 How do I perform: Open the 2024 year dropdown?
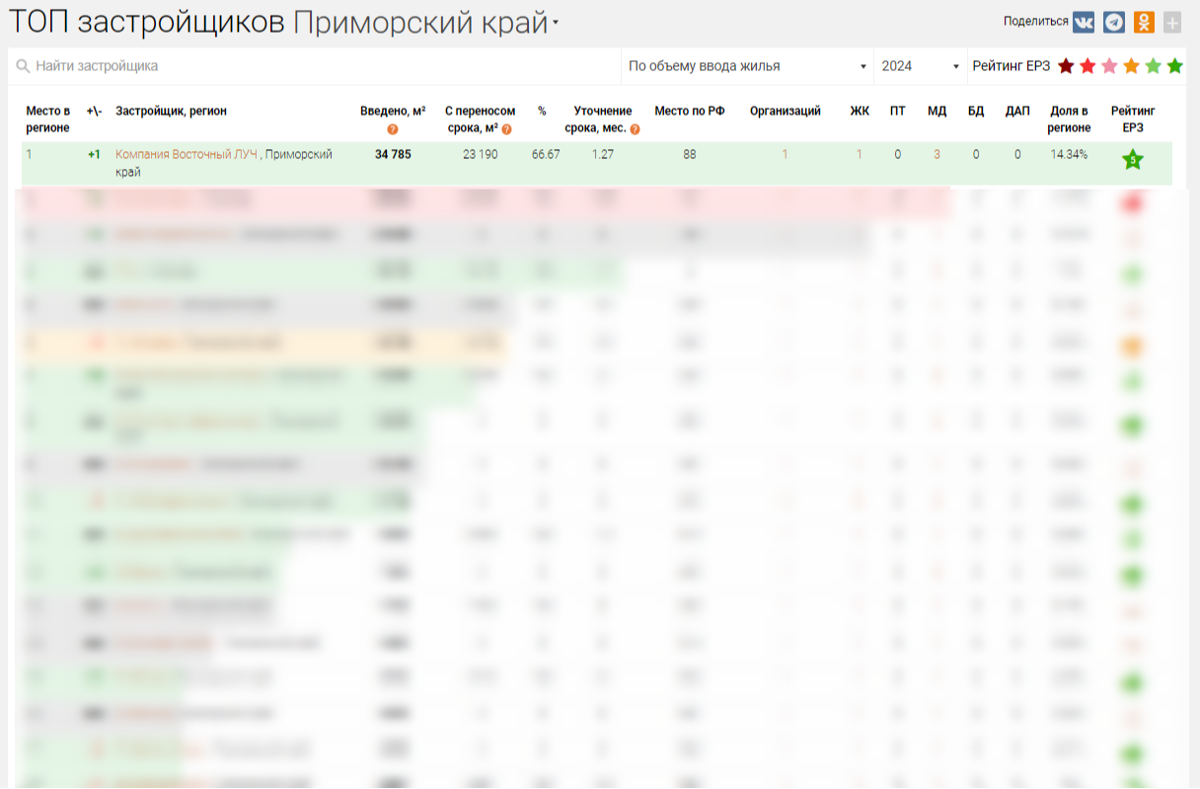pos(920,66)
